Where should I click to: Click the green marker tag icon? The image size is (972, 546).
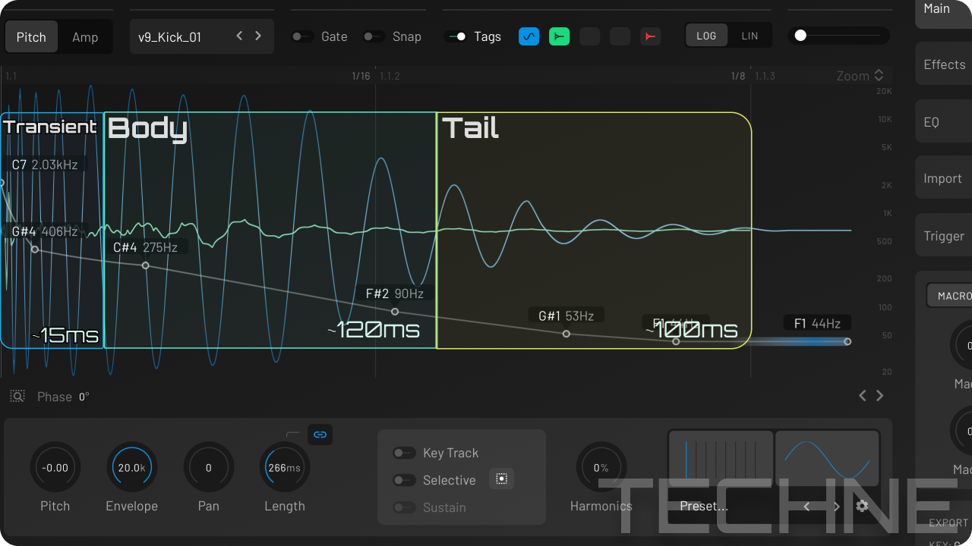tap(559, 36)
